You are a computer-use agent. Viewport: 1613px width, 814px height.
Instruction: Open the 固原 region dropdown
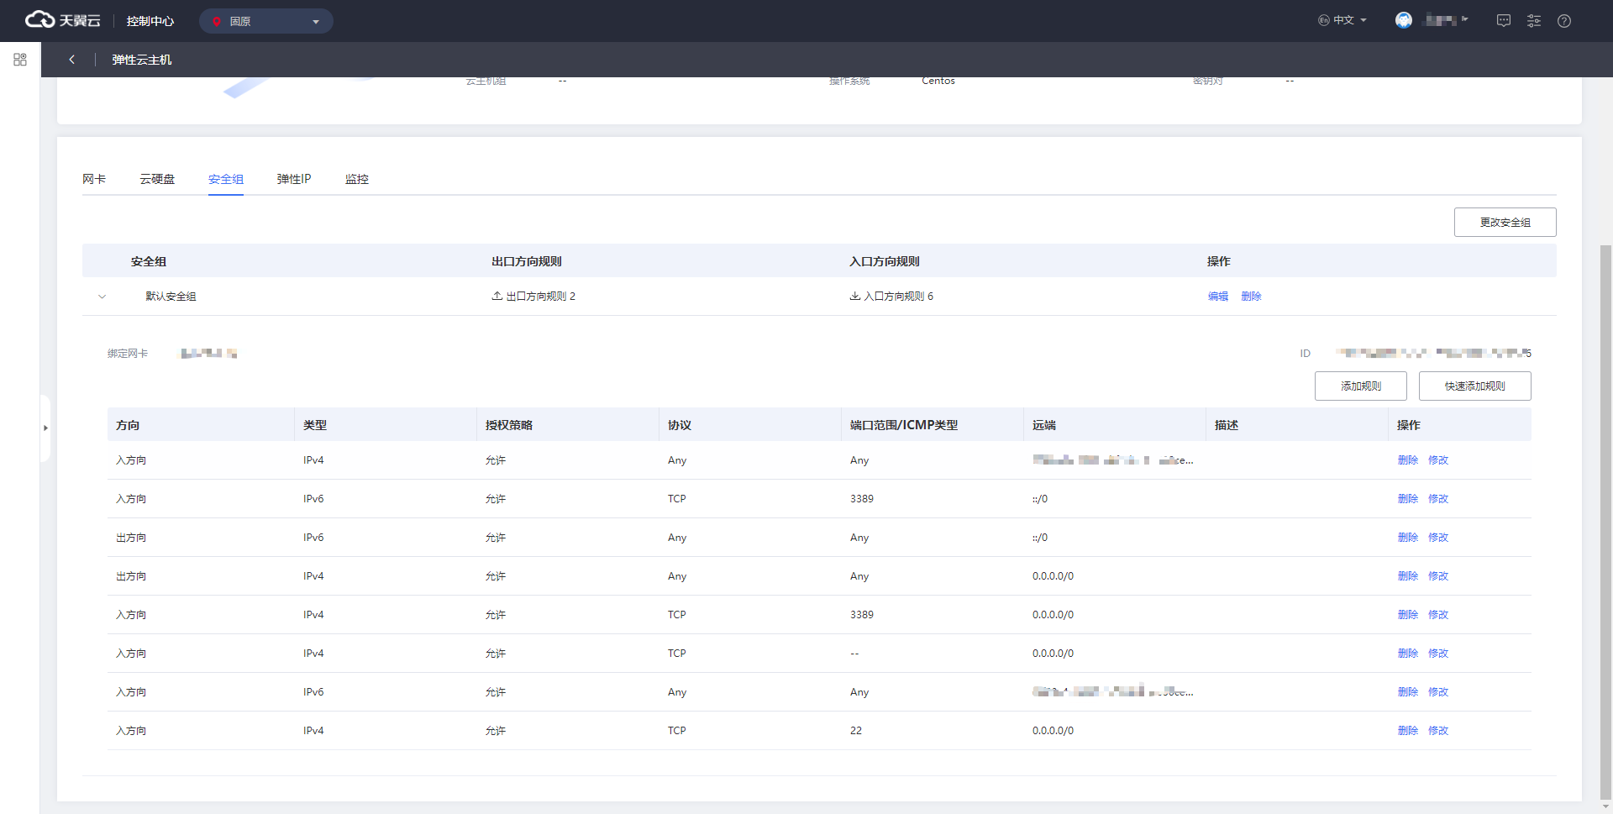pos(265,21)
